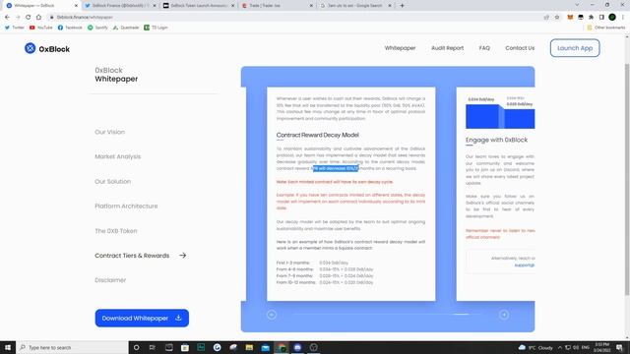Open the MetaMask fox extension
This screenshot has height=354, width=630.
pyautogui.click(x=570, y=18)
